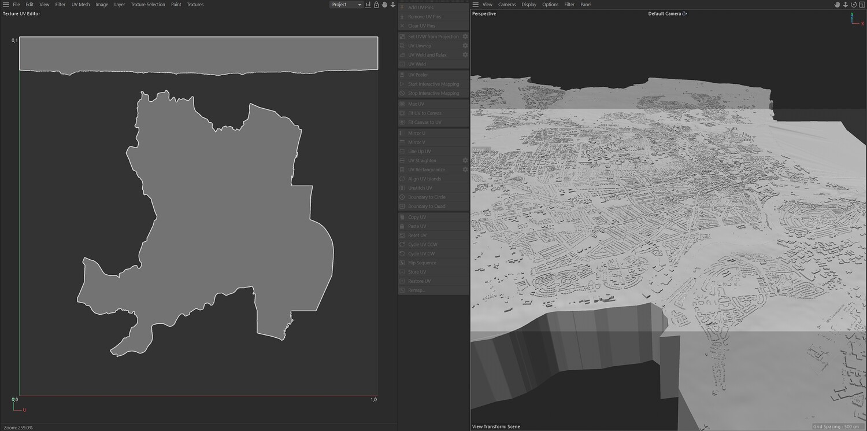Image resolution: width=867 pixels, height=431 pixels.
Task: Open the Cameras menu in viewport
Action: (507, 5)
